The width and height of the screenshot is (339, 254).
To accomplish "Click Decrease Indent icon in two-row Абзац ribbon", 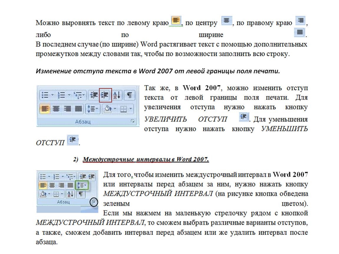I will point(94,95).
